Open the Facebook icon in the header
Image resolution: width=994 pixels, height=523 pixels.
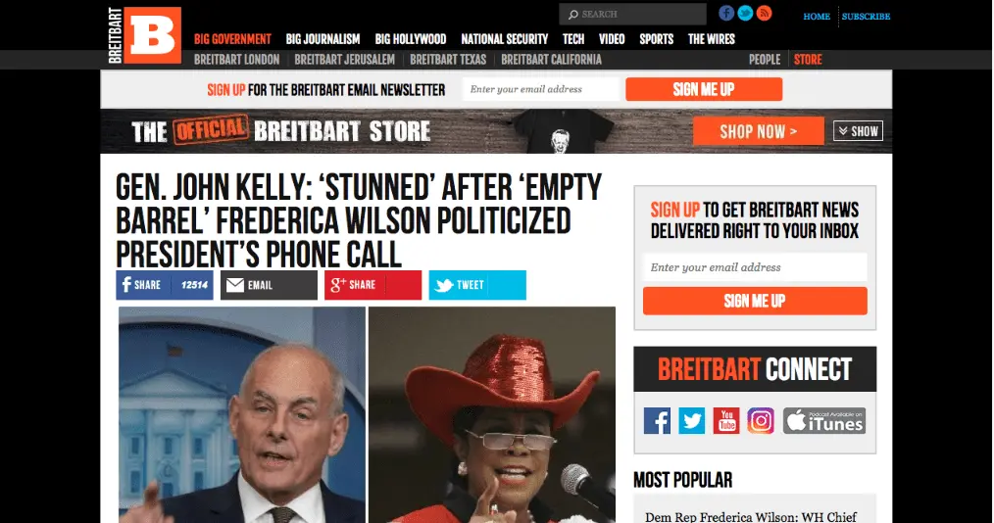(x=726, y=14)
